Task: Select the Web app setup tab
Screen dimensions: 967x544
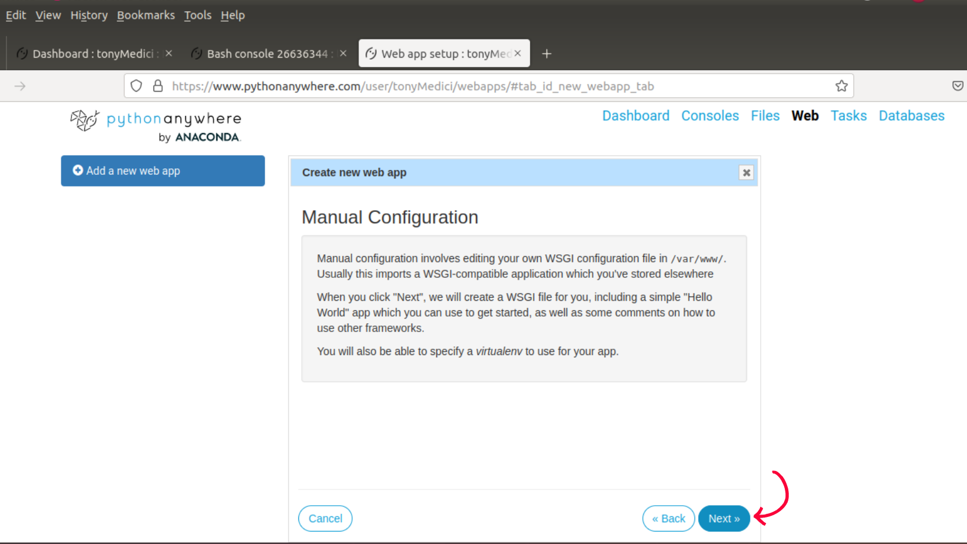Action: (444, 54)
